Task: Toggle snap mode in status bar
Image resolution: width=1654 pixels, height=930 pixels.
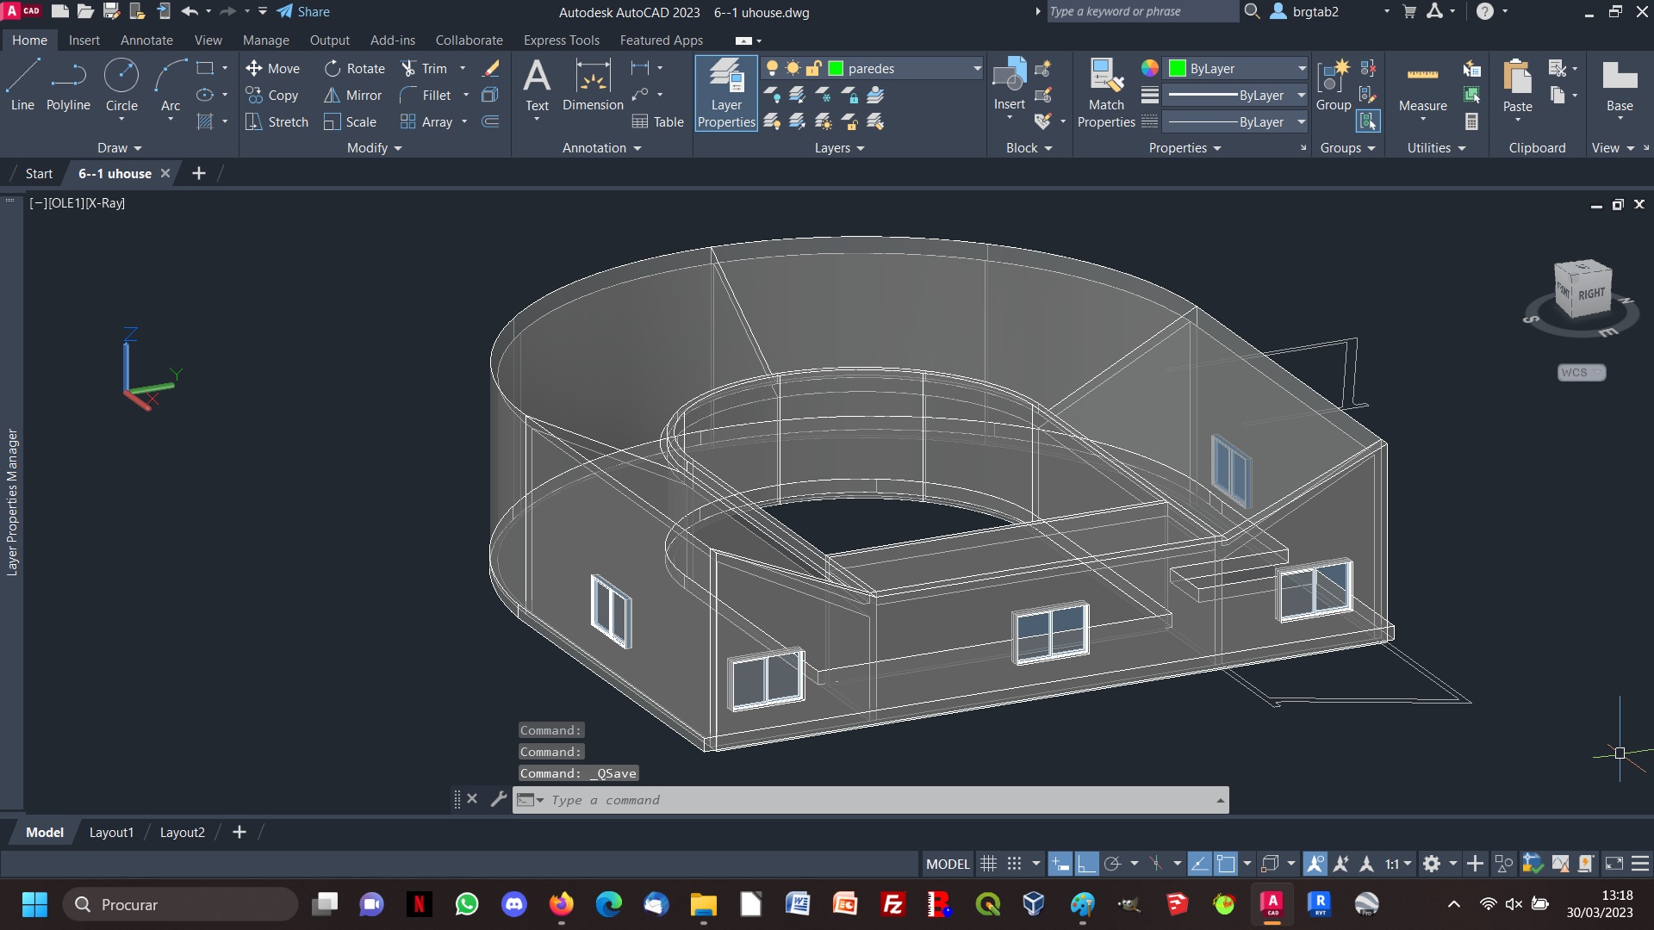Action: (1014, 864)
